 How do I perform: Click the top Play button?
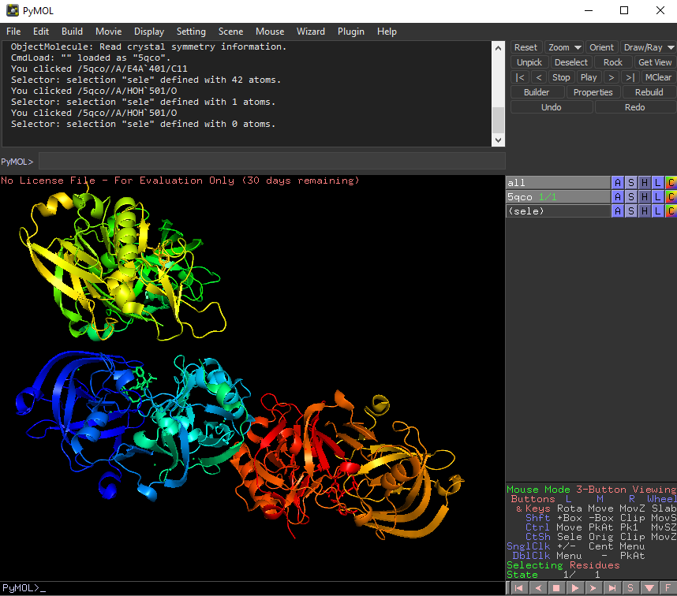(589, 77)
